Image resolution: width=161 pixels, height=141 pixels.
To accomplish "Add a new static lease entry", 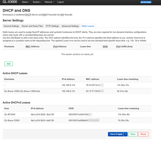I will 8,64.
